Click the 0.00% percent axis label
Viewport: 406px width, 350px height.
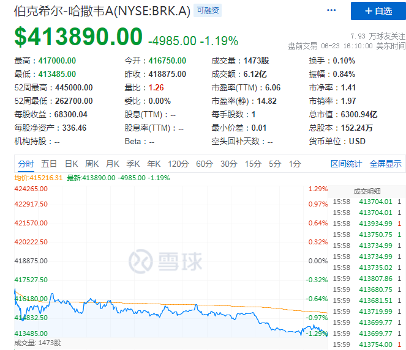(x=318, y=261)
